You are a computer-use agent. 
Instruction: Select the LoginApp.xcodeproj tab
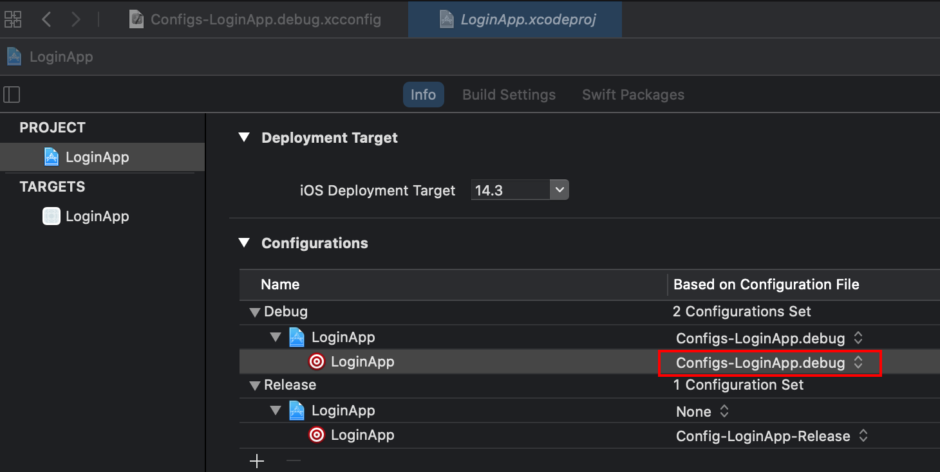click(x=515, y=19)
